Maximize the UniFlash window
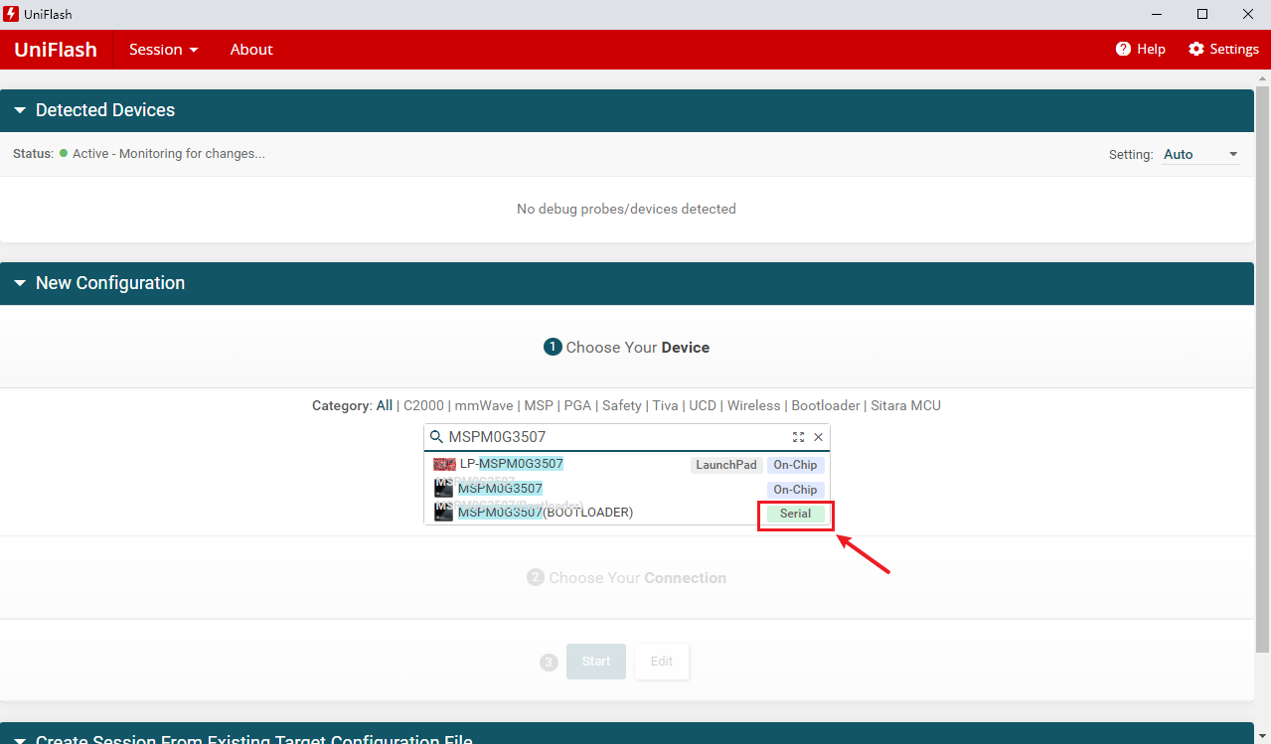The height and width of the screenshot is (744, 1271). pyautogui.click(x=1202, y=14)
